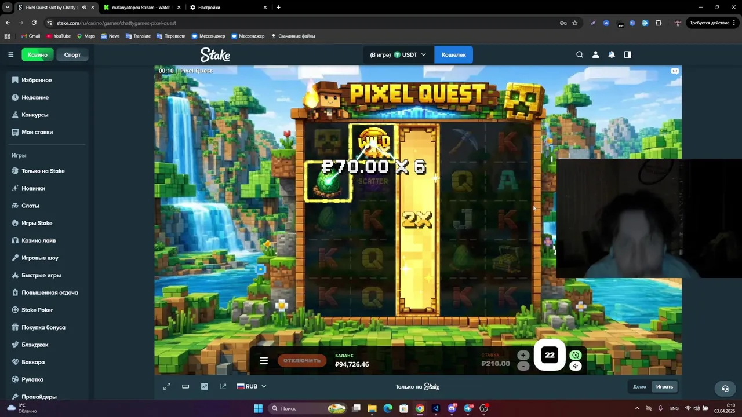The width and height of the screenshot is (742, 417).
Task: Open RUB currency dropdown
Action: coord(252,386)
